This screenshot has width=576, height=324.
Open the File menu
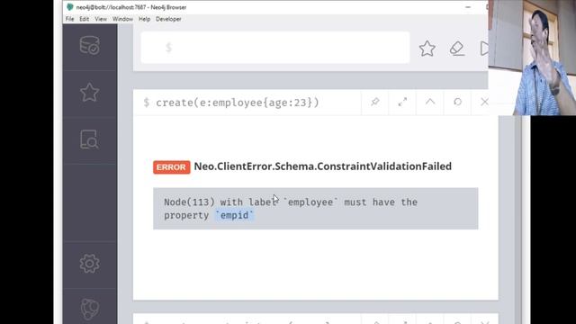pyautogui.click(x=70, y=19)
